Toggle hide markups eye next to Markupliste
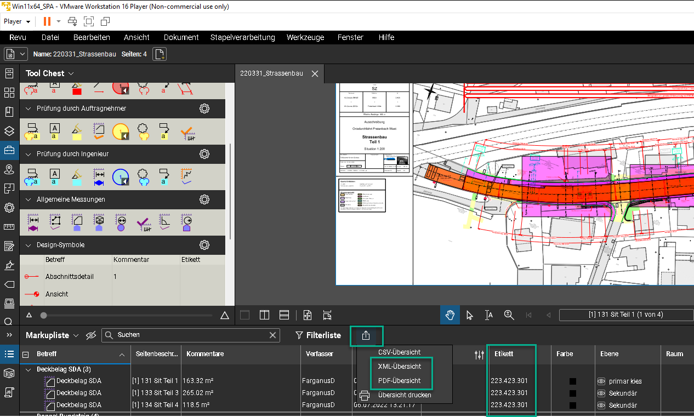Screen dimensions: 694x417 (91, 335)
